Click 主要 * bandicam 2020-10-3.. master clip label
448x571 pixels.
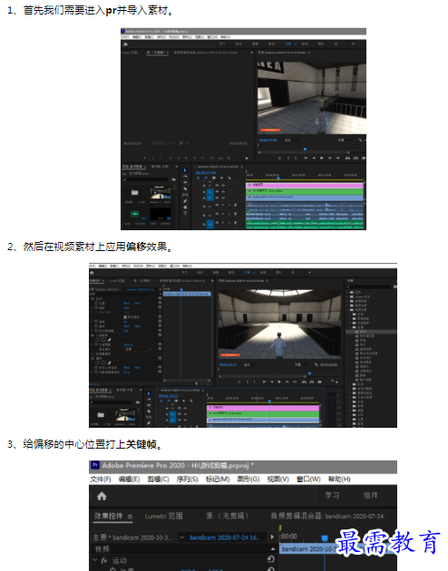132,537
